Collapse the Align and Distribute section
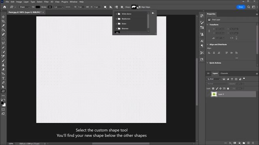Image resolution: width=259 pixels, height=145 pixels. (x=208, y=44)
